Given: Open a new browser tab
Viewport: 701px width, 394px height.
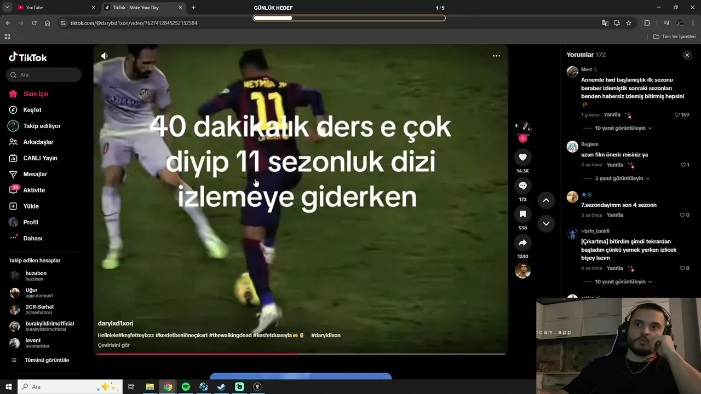Looking at the screenshot, I should (x=193, y=8).
